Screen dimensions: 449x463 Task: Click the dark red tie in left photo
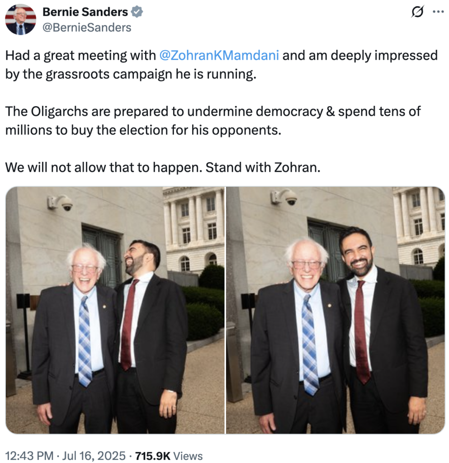(x=129, y=325)
